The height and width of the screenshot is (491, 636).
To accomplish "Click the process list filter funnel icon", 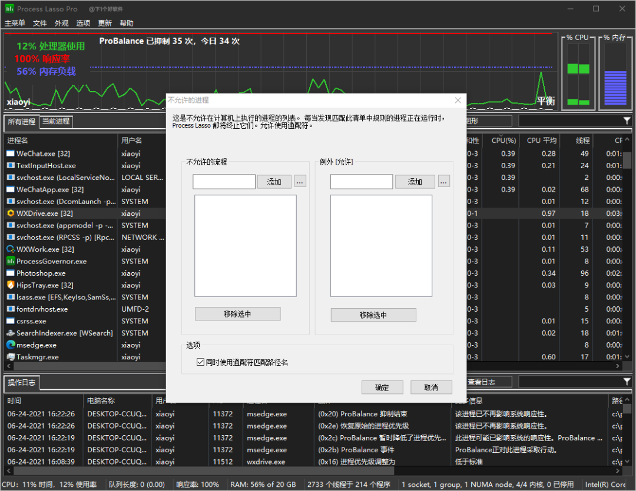I will (x=627, y=121).
